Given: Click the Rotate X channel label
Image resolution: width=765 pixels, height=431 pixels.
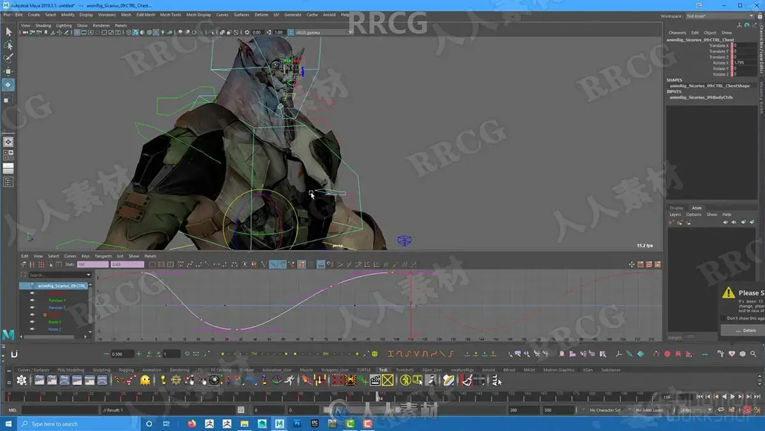Looking at the screenshot, I should pos(720,62).
